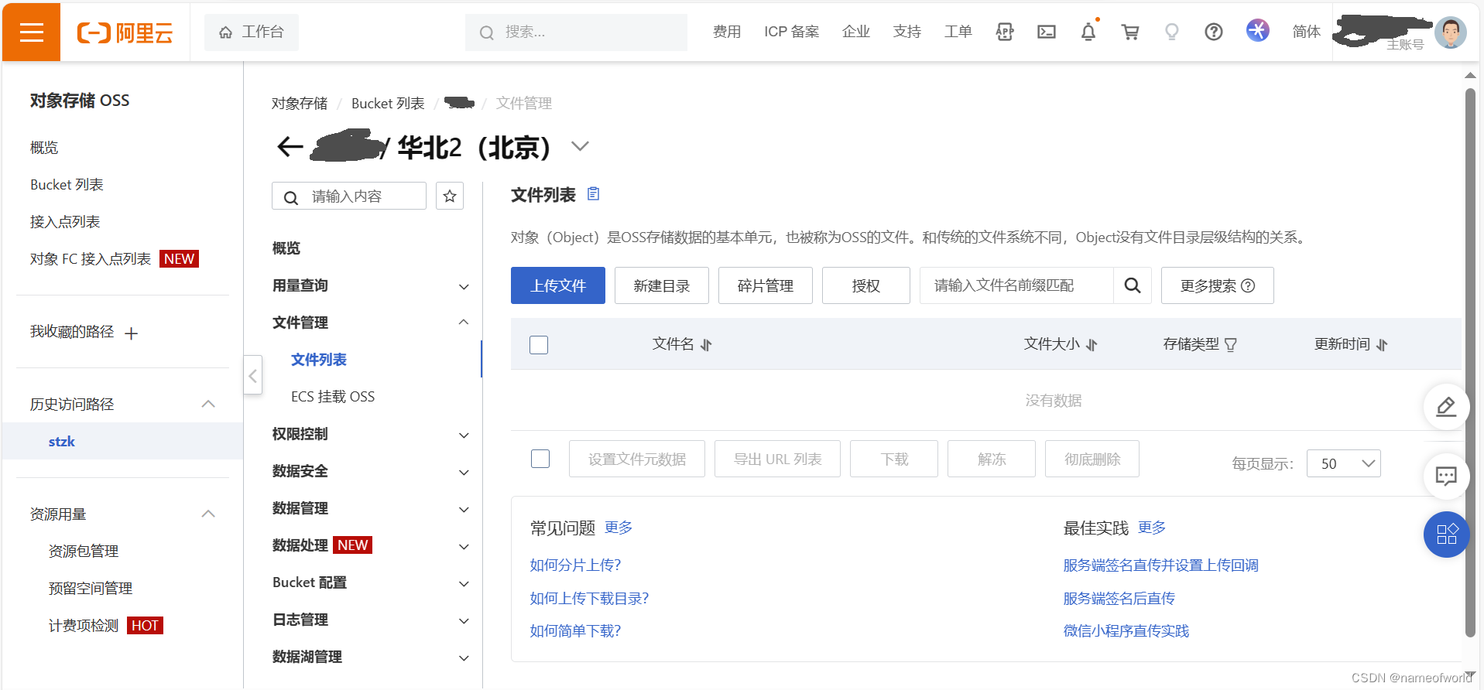
Task: Click the 请输入内容 sidebar search field
Action: (x=349, y=196)
